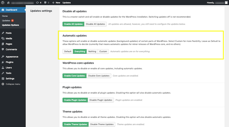
Task: Open the Appearance sidebar menu
Action: 11,57
